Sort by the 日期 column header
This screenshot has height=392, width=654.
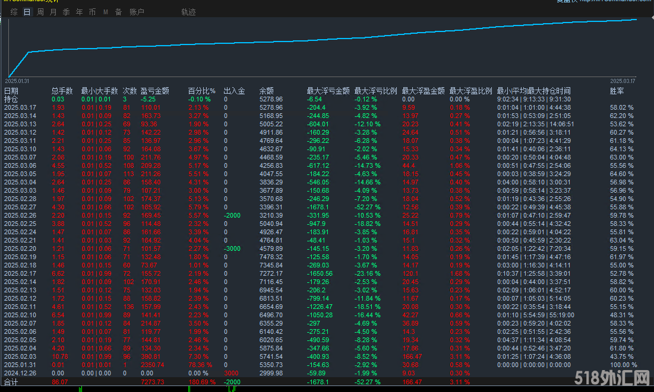click(11, 91)
